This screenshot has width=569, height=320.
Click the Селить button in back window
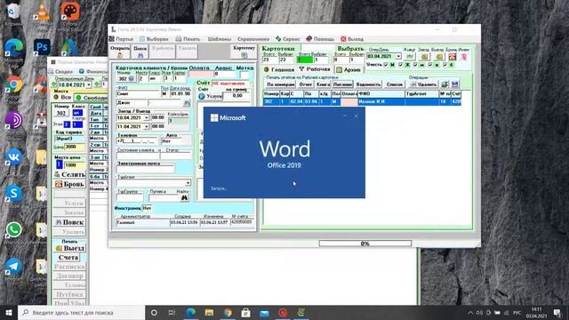69,174
